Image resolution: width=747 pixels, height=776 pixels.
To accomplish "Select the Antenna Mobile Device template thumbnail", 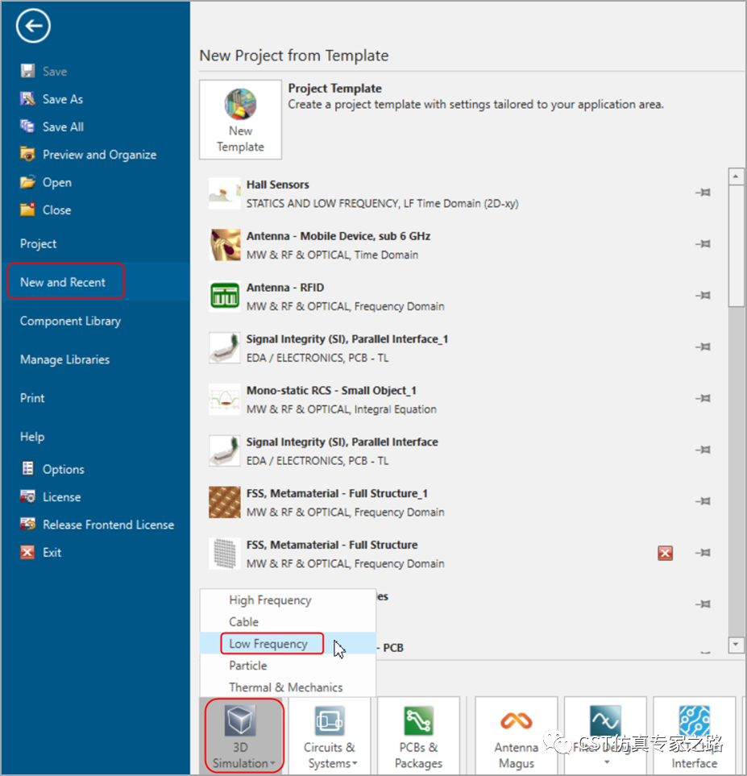I will pos(225,244).
